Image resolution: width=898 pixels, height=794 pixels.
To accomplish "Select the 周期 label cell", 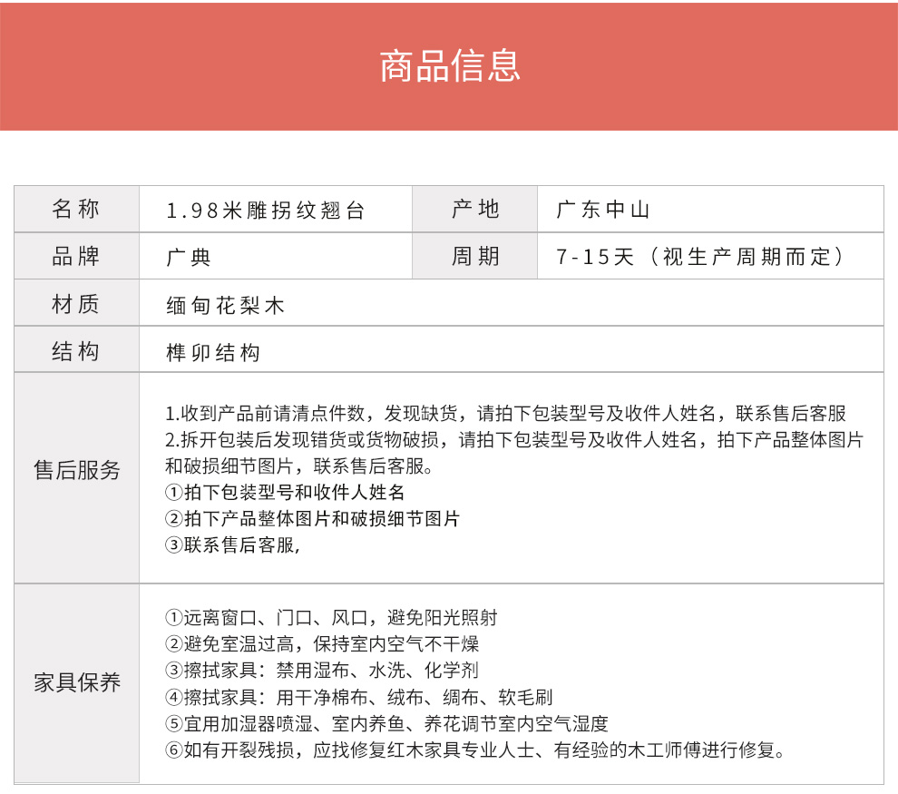I will (x=475, y=257).
